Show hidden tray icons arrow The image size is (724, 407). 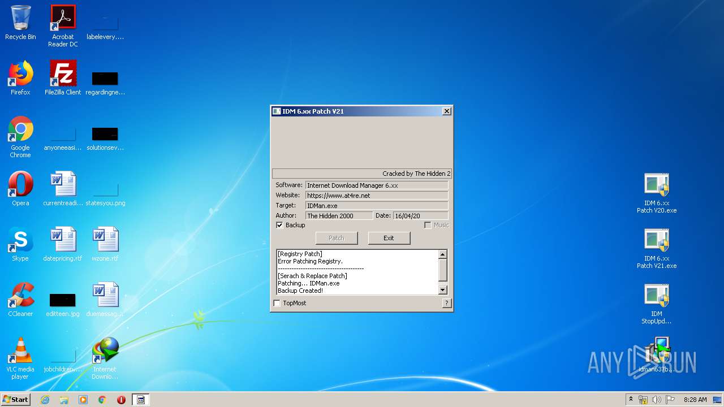coord(631,400)
